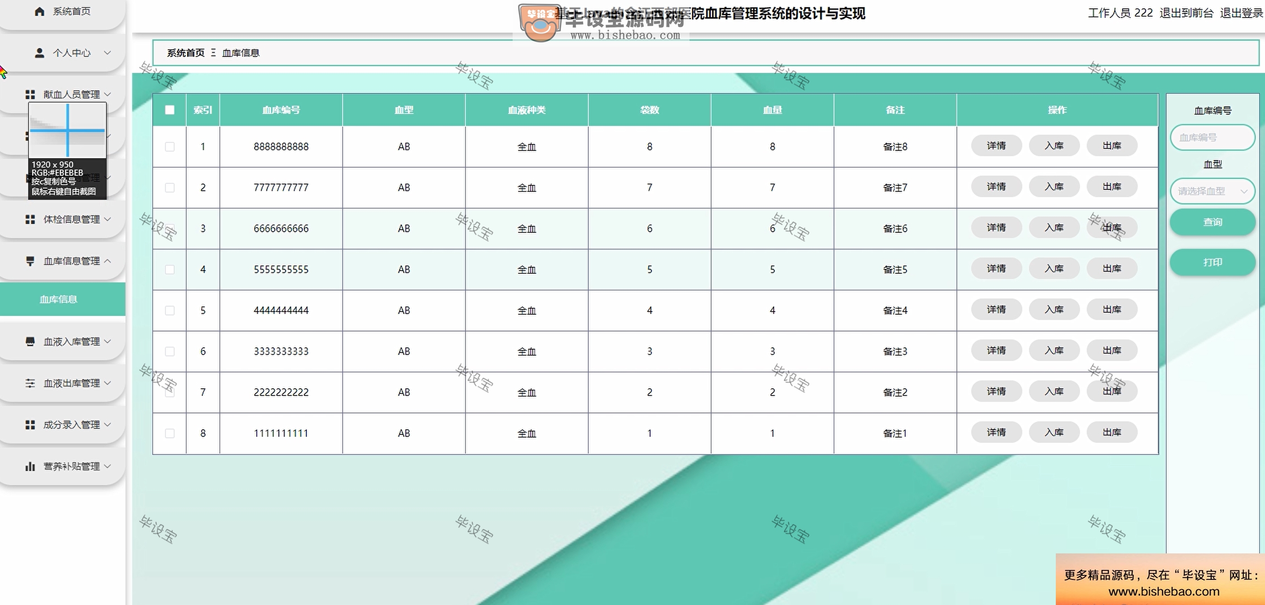Click the 打印 print button
Screen dimensions: 1265x605
coord(1212,262)
